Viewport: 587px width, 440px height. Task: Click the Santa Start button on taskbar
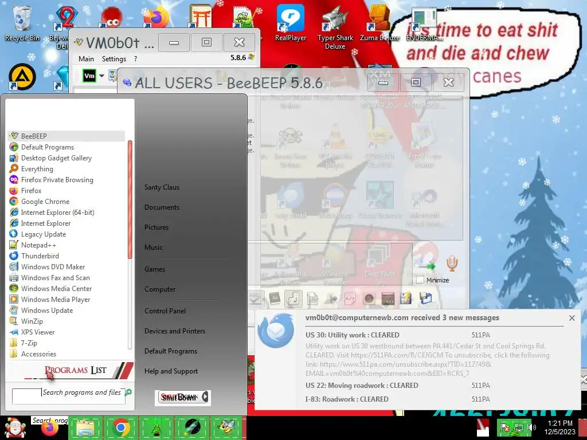coord(15,427)
